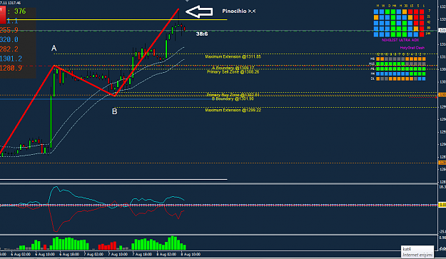
Task: Click the '6 Aug 02:00' time label
Action: pyautogui.click(x=21, y=254)
